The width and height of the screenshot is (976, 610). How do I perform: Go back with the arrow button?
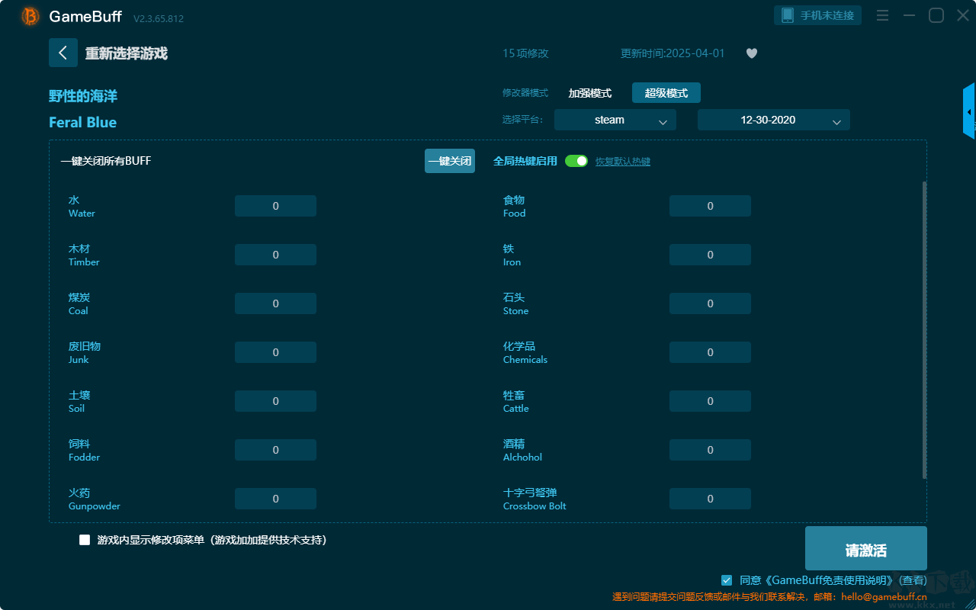(63, 53)
